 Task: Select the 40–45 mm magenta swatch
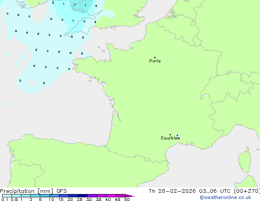click(x=111, y=196)
